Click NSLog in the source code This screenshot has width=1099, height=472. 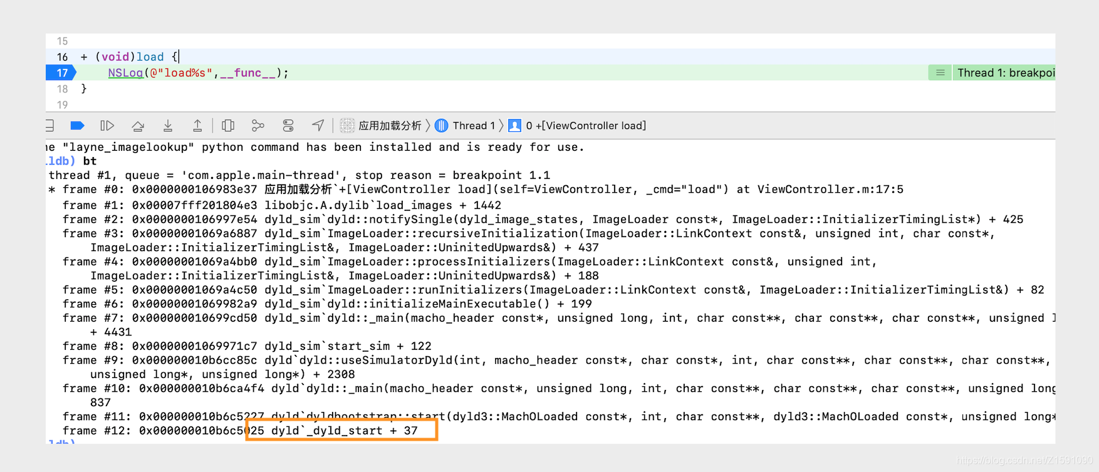[x=125, y=73]
